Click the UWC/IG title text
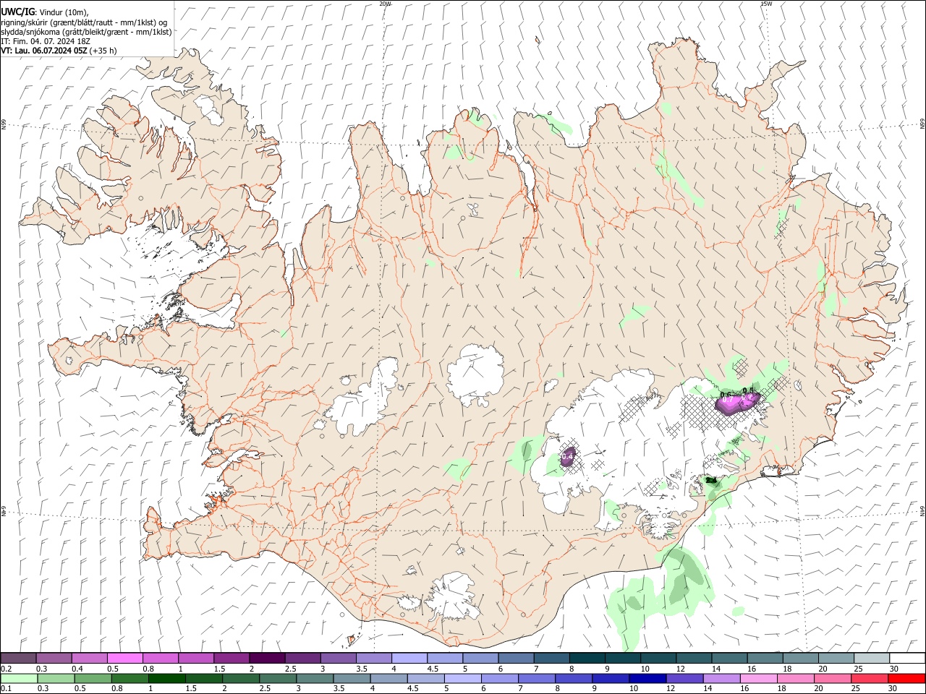The height and width of the screenshot is (694, 926). tap(17, 12)
